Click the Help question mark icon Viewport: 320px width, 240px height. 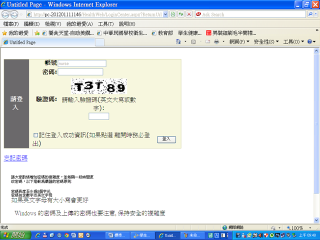pyautogui.click(x=309, y=42)
